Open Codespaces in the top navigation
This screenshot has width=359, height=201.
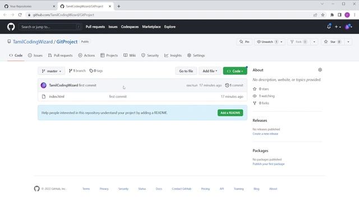coord(130,27)
